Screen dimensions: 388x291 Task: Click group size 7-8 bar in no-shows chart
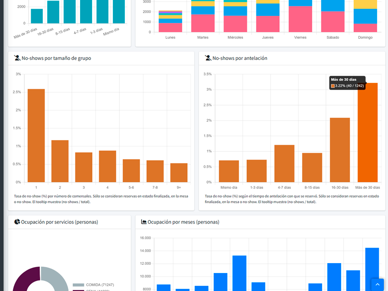155,171
